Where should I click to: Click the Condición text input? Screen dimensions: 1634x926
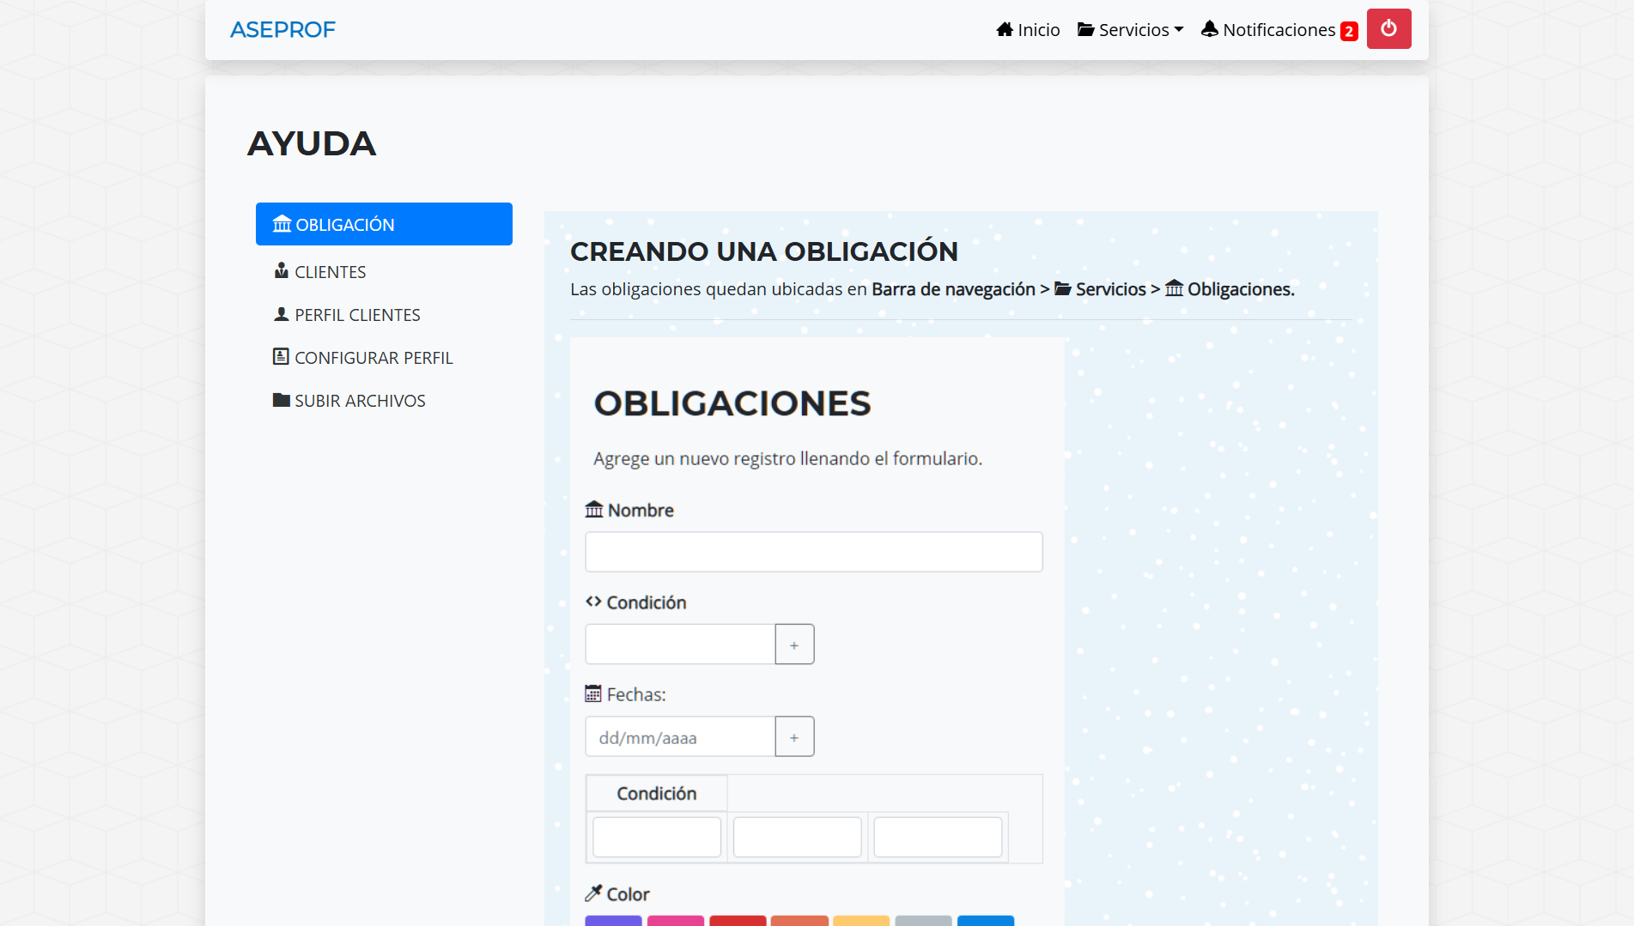pyautogui.click(x=680, y=645)
